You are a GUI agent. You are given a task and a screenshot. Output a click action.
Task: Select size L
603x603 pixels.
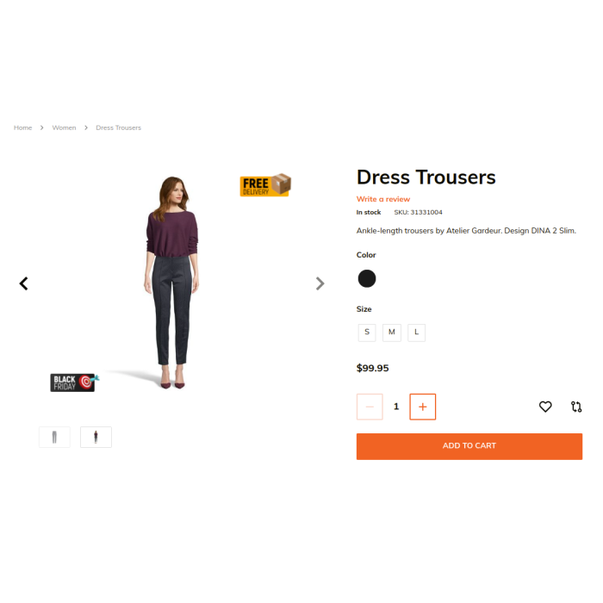click(x=416, y=333)
